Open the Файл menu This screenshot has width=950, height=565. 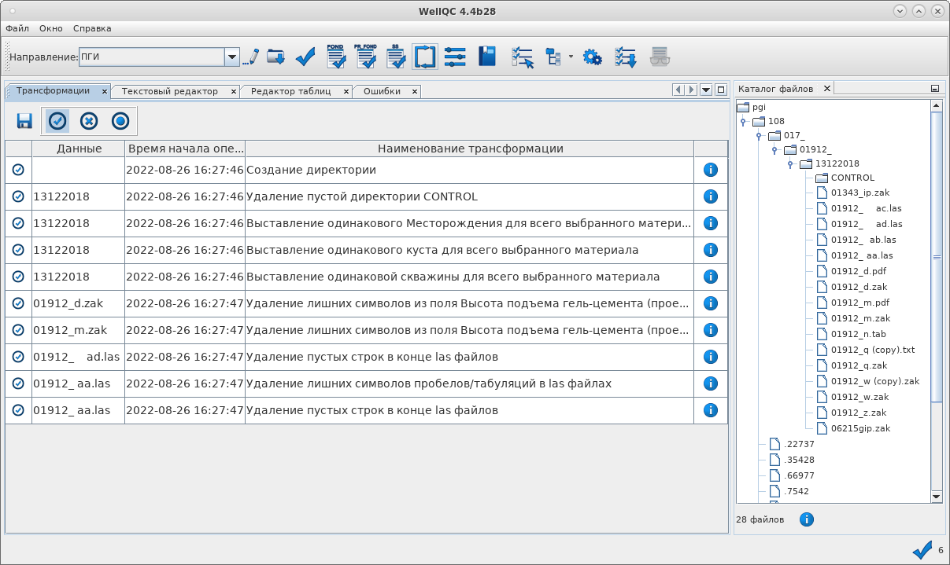click(x=17, y=28)
